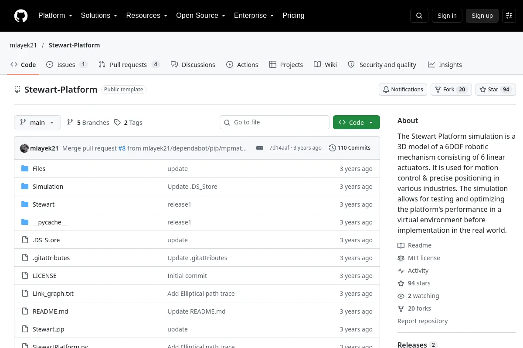The width and height of the screenshot is (523, 348).
Task: Click the star icon beside 94 stars
Action: [x=401, y=283]
